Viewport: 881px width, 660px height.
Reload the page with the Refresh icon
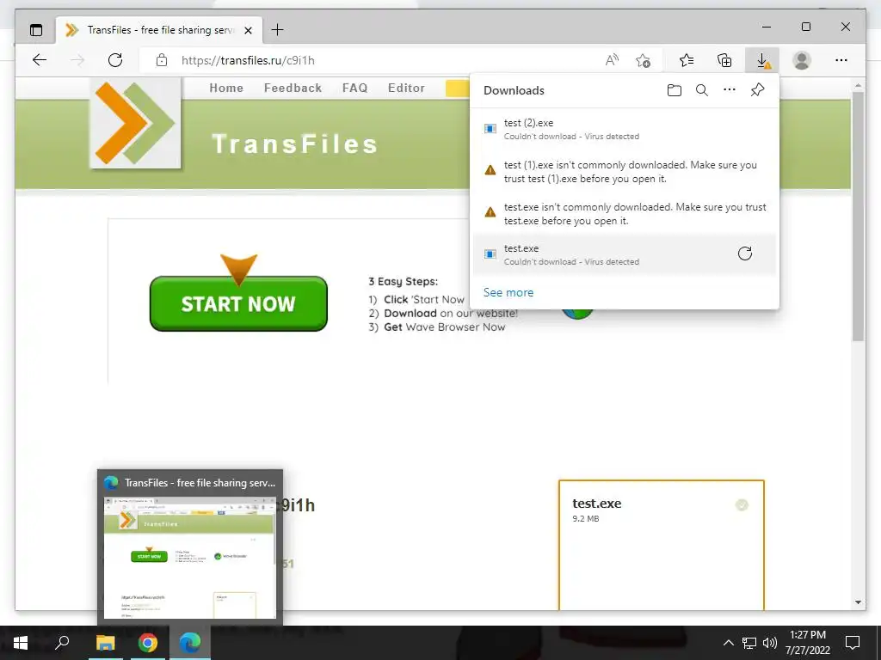click(x=115, y=60)
